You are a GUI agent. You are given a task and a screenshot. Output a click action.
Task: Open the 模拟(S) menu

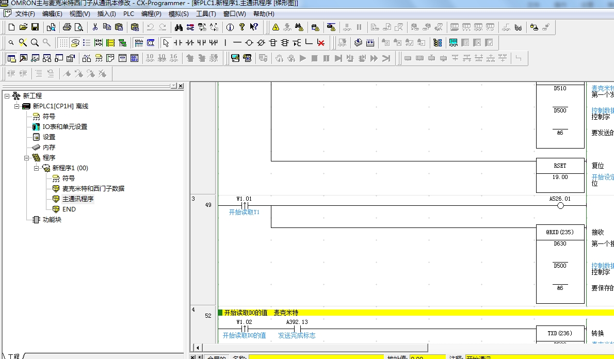tap(179, 14)
